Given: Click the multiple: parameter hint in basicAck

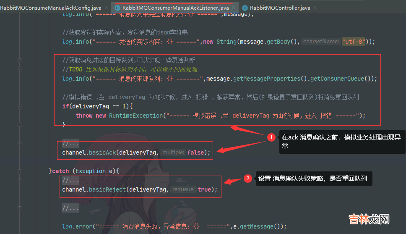Looking at the screenshot, I should (173, 152).
